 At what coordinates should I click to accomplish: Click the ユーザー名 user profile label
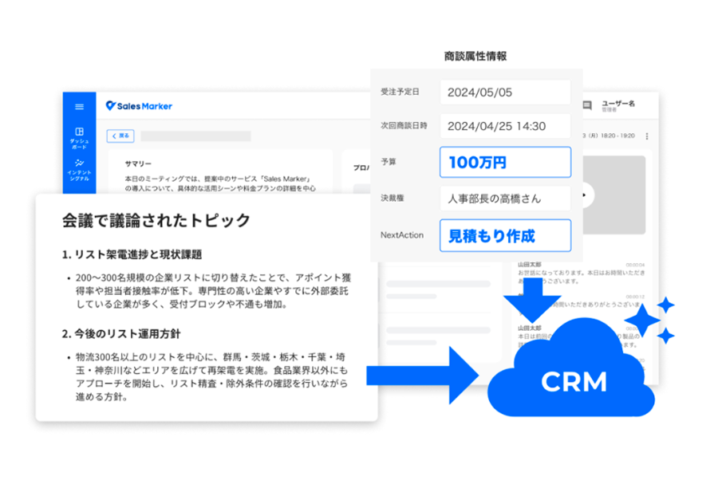tap(618, 104)
